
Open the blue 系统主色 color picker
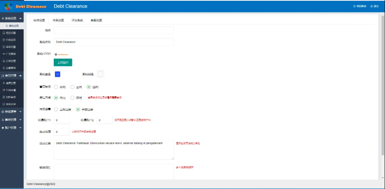[57, 74]
